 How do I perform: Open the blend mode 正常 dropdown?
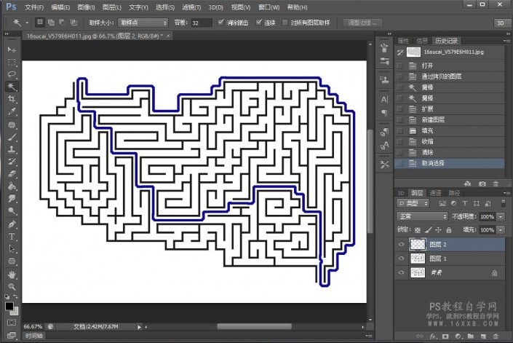coord(422,216)
